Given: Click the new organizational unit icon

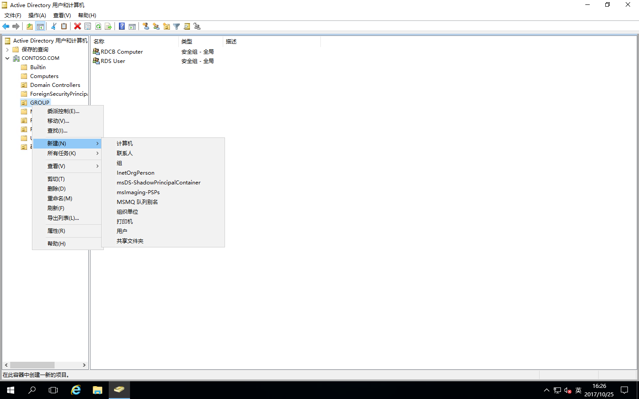Looking at the screenshot, I should [x=166, y=27].
